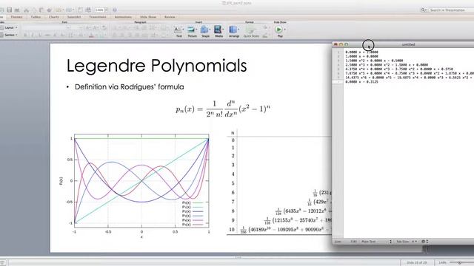Insert a Text box from the ribbon

178,31
